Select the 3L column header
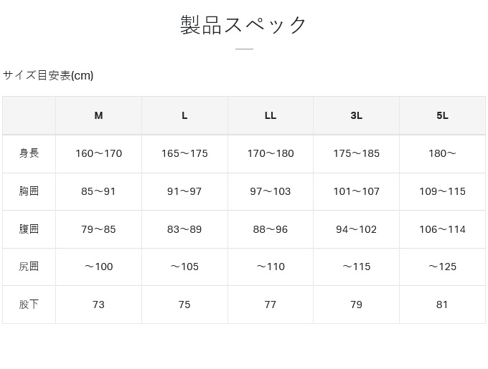The width and height of the screenshot is (488, 369). point(357,115)
